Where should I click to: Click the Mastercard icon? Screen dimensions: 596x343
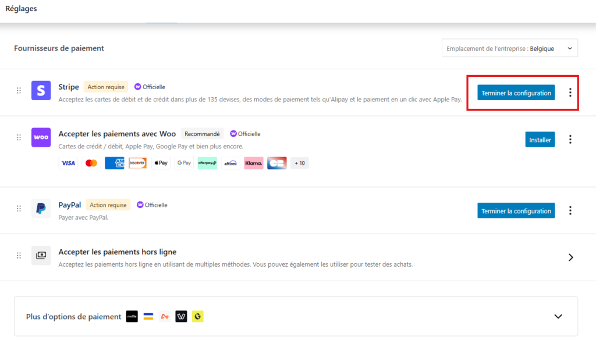[91, 163]
